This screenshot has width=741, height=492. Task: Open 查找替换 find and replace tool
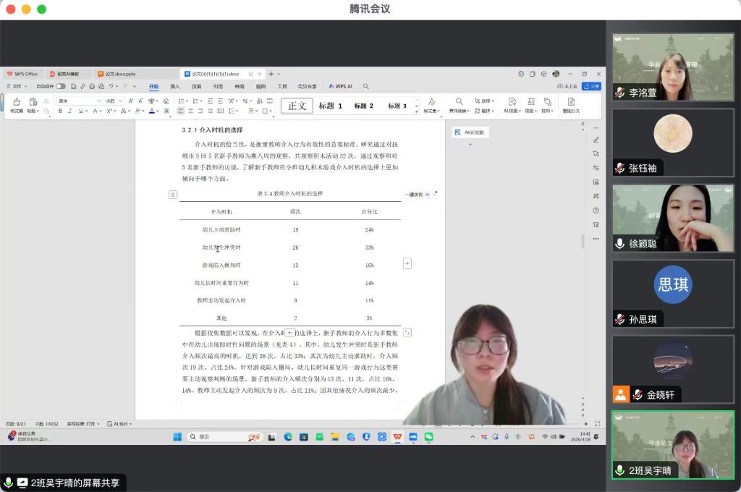click(459, 105)
